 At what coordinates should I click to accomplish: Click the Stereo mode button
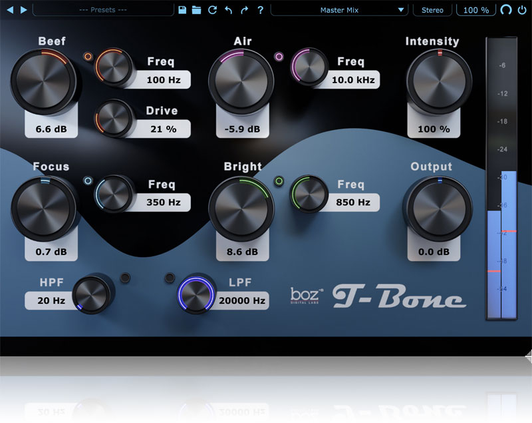click(x=432, y=10)
